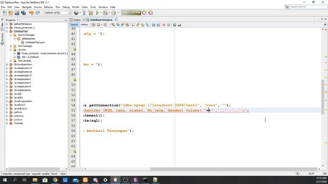This screenshot has height=184, width=328.
Task: Click the Find Previous Occurrence editor icon
Action: (x=118, y=25)
